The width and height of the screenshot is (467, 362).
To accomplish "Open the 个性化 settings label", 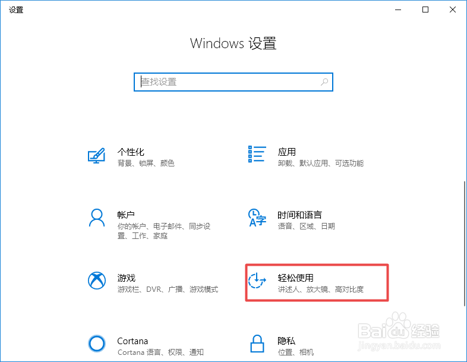I will tap(131, 152).
